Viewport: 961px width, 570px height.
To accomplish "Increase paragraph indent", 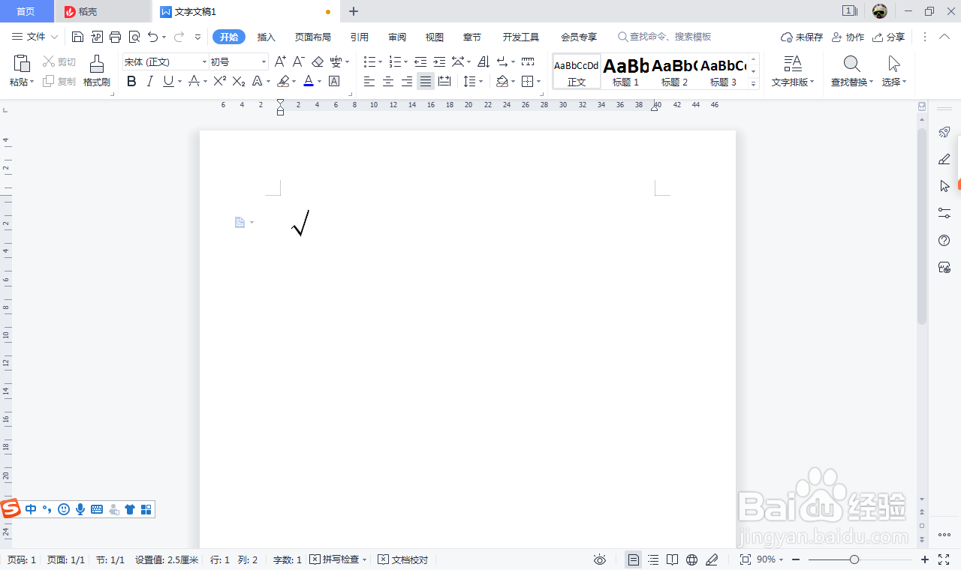I will [439, 61].
